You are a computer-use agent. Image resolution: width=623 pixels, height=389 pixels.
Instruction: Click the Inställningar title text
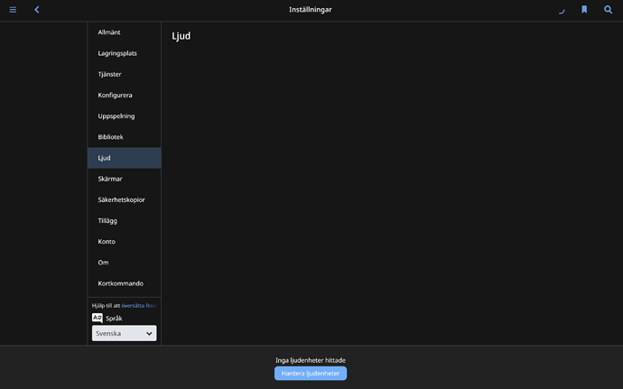click(311, 10)
